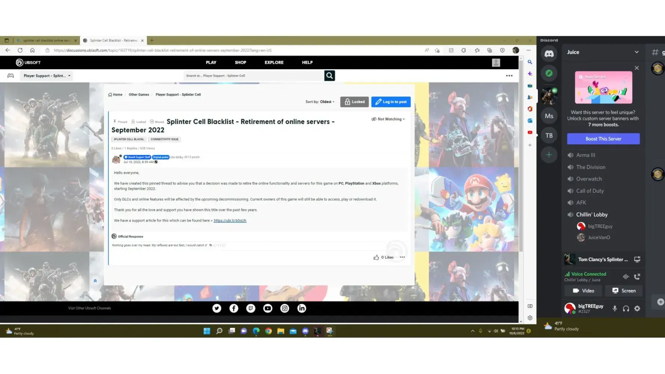Share the Ubisoft Twitter icon in footer
665x374 pixels.
[x=217, y=308]
